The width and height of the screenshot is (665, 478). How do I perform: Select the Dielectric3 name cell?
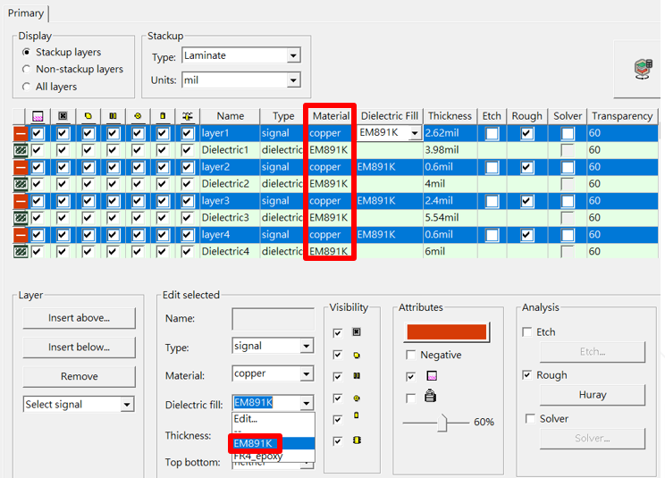click(x=230, y=218)
